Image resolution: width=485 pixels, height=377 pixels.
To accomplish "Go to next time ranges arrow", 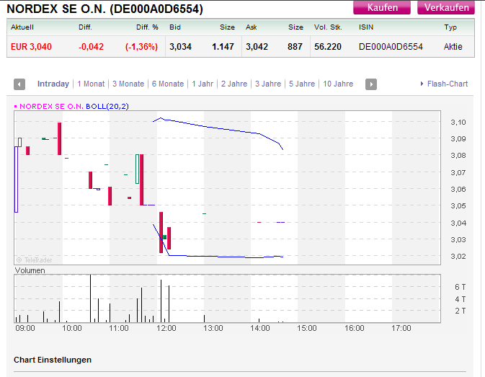I will click(371, 84).
